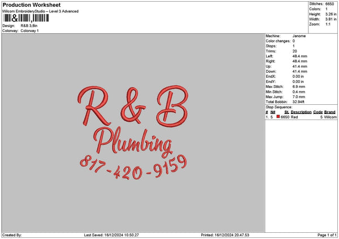Image resolution: width=339 pixels, height=239 pixels.
Task: Click the red thread color swatch
Action: point(278,117)
